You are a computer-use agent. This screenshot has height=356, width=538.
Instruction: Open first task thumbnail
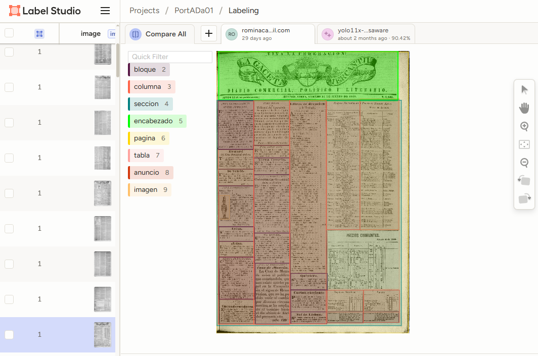click(x=103, y=54)
